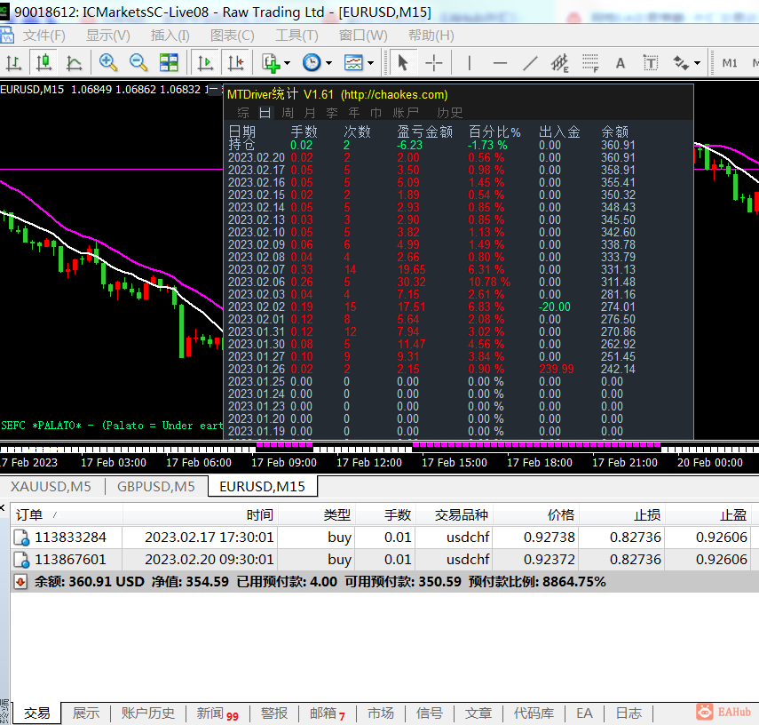The height and width of the screenshot is (725, 759).
Task: Open the 图表(C) menu
Action: pyautogui.click(x=233, y=36)
